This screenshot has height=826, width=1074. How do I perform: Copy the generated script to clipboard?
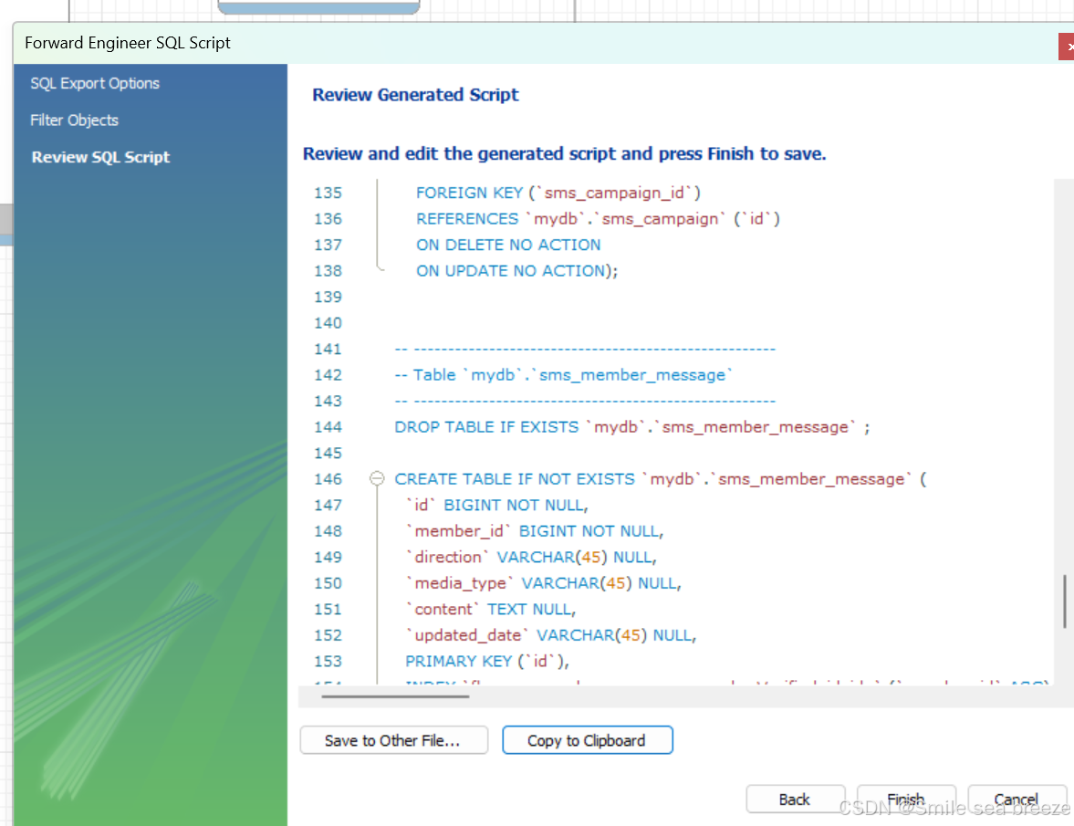click(587, 739)
